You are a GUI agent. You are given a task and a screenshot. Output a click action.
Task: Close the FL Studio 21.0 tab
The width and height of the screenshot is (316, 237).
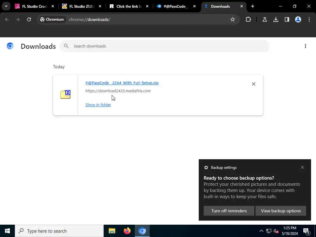pos(100,6)
